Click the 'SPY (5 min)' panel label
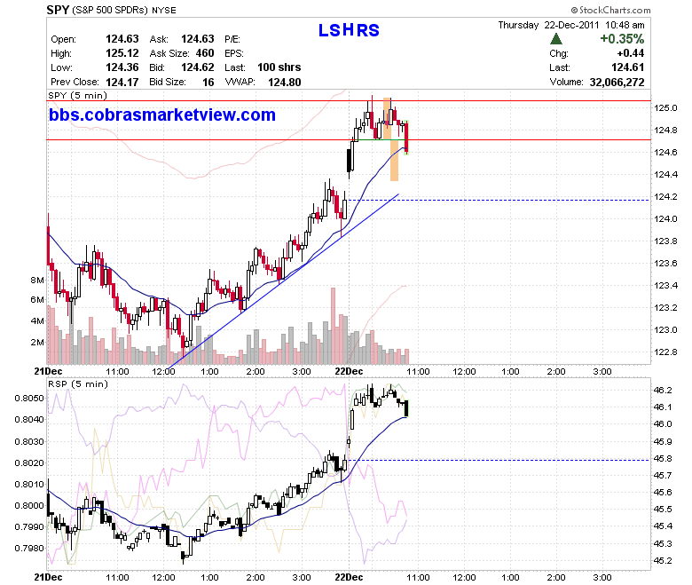The width and height of the screenshot is (692, 585). coord(78,95)
